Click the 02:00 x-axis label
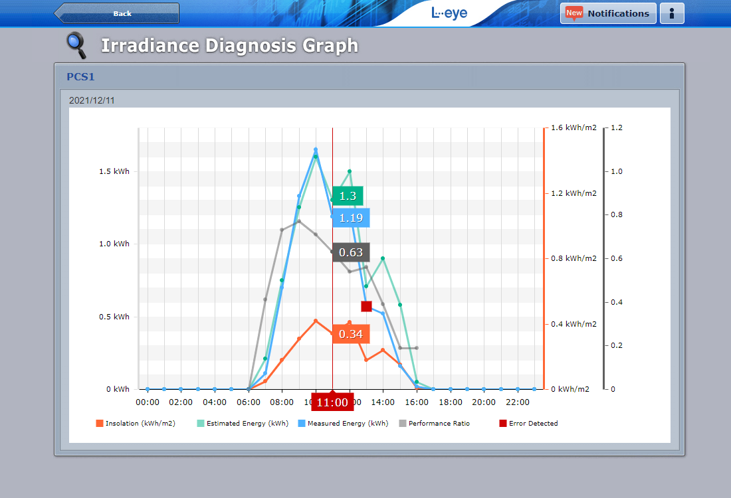The height and width of the screenshot is (498, 731). (181, 402)
